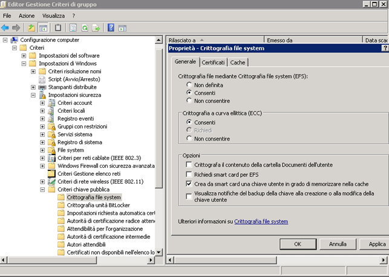Go up one level with folder icon
The width and height of the screenshot is (389, 277).
(x=31, y=28)
